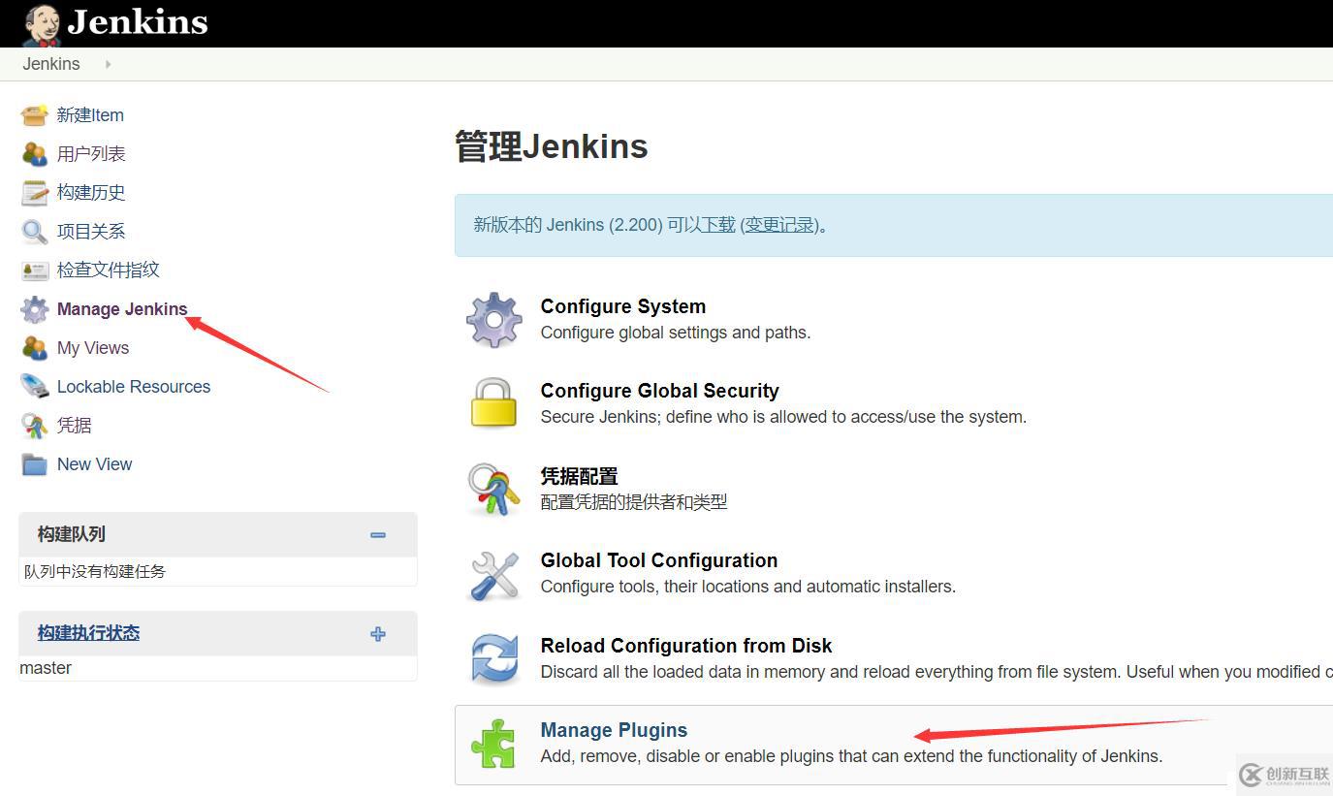Click the 'Discard all the loaded data' description
The image size is (1333, 796).
936,672
